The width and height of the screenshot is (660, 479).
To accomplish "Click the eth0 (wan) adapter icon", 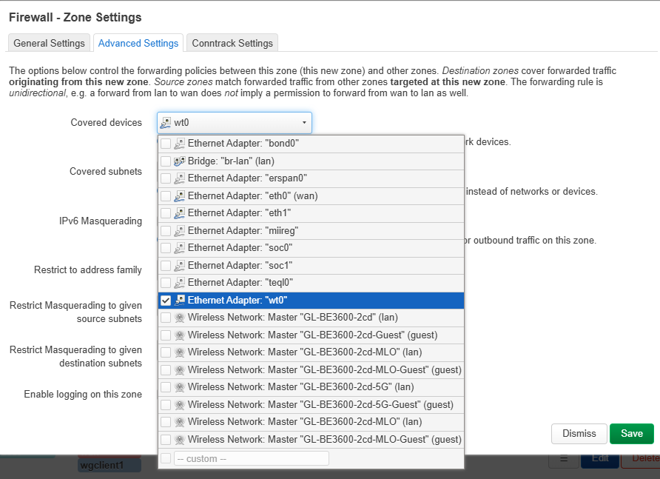I will click(179, 196).
